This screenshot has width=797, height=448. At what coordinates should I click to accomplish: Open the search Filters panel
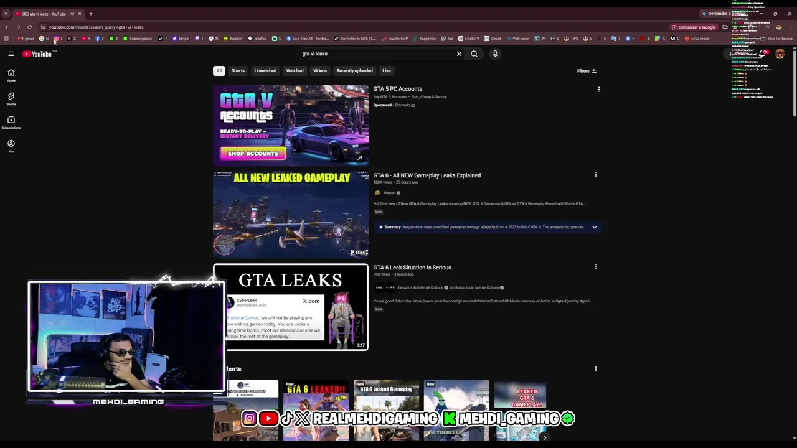587,71
